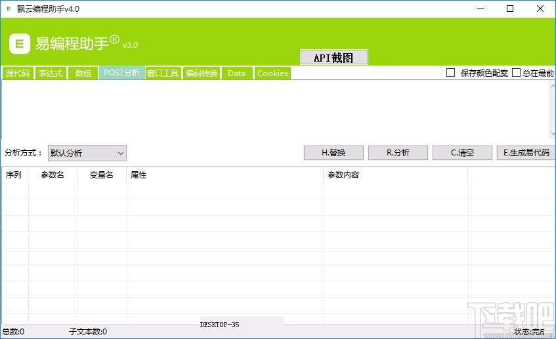Click the 参数内容 column header
Screen dimensions: 556x339
coord(395,175)
